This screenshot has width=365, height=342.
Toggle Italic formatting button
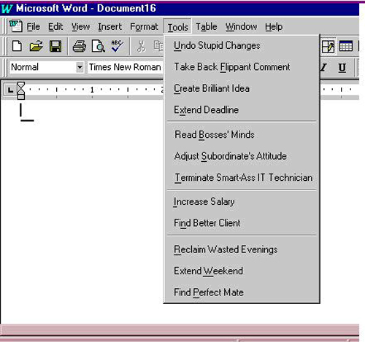[323, 68]
